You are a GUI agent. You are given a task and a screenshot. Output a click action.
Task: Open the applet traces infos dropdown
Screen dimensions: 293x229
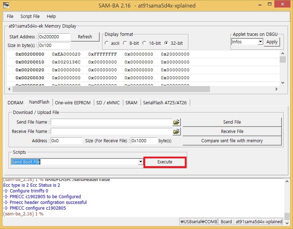pos(261,42)
